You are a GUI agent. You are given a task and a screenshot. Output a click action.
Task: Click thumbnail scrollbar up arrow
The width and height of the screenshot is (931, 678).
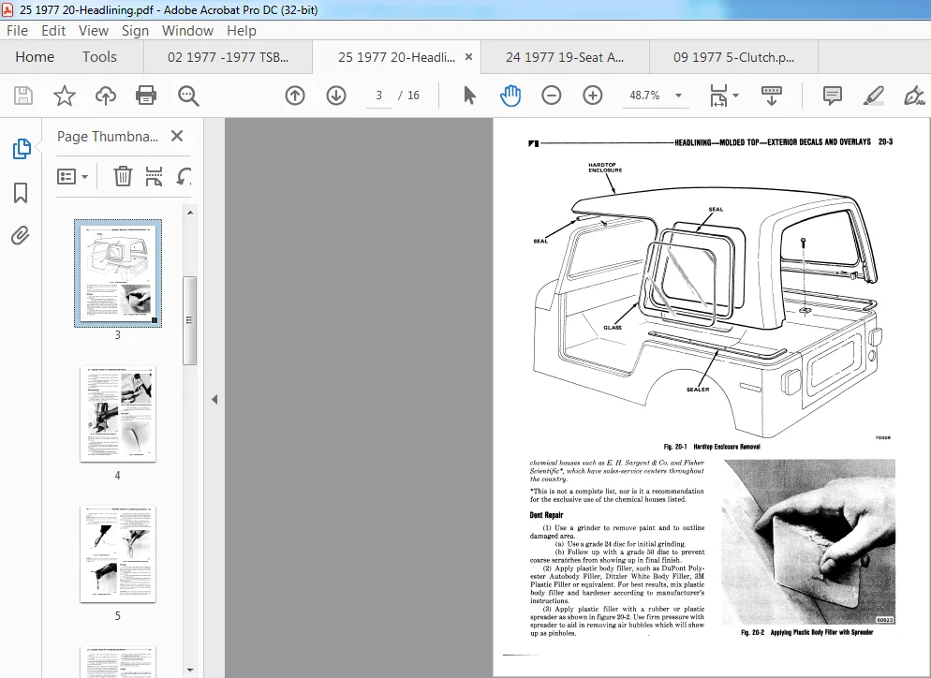190,213
